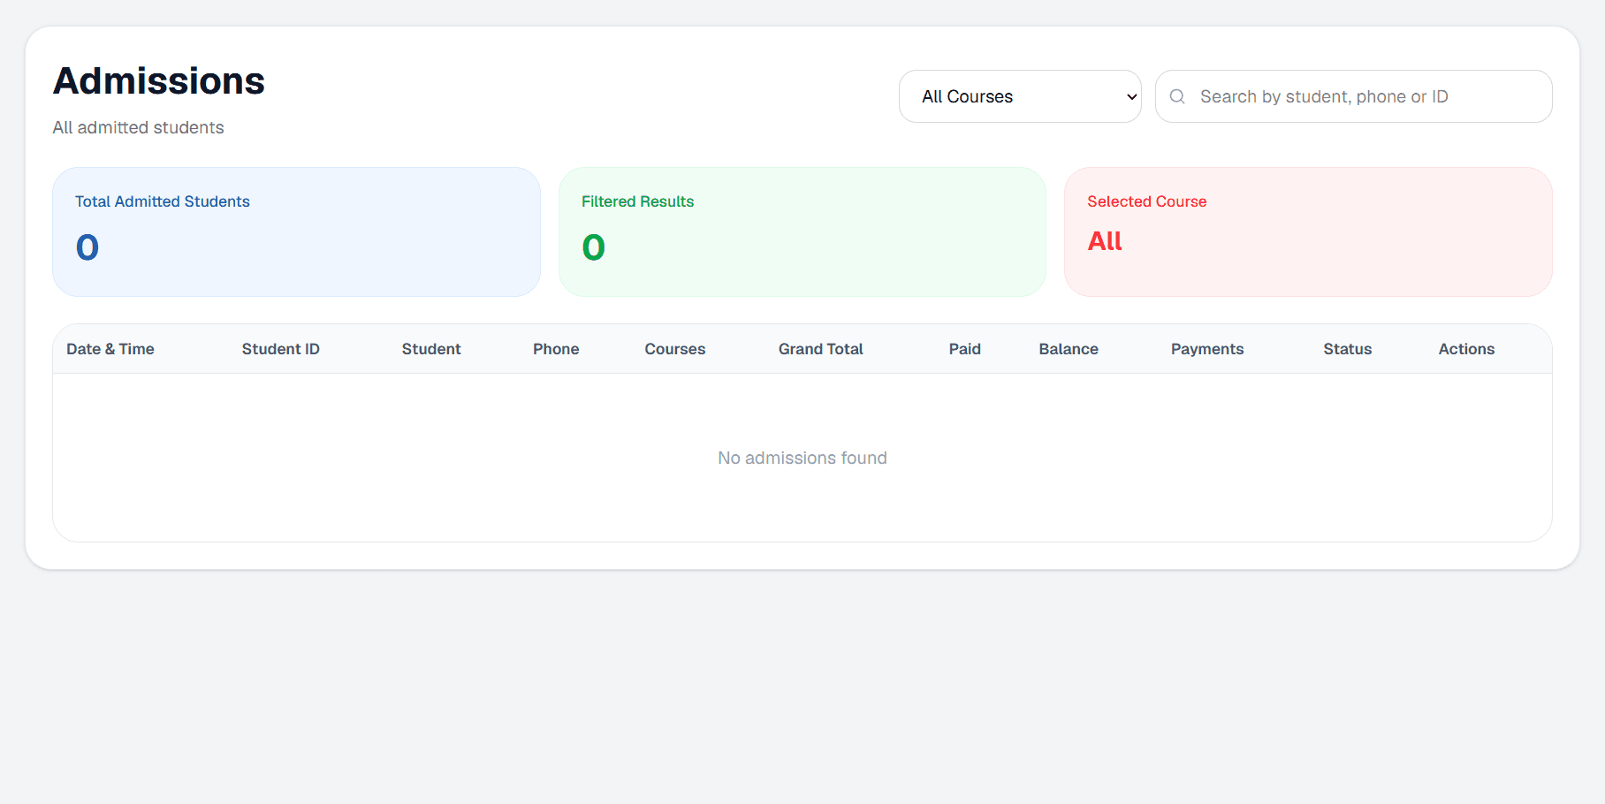This screenshot has height=804, width=1605.
Task: Click the Balance column header
Action: point(1069,349)
